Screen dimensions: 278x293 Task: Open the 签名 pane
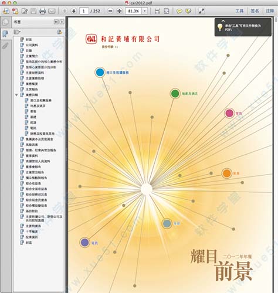click(255, 11)
